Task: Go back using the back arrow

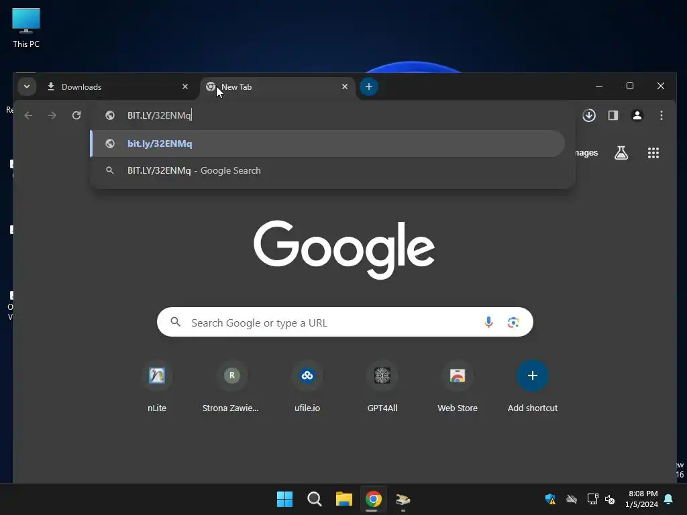Action: (28, 115)
